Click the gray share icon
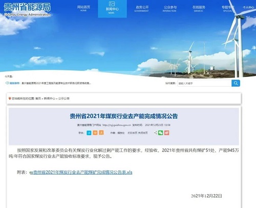 [156, 133]
